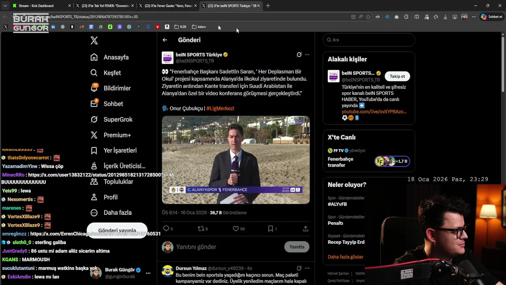Open the beIN SPORTS video thumbnail
This screenshot has height=285, width=506.
click(x=236, y=160)
